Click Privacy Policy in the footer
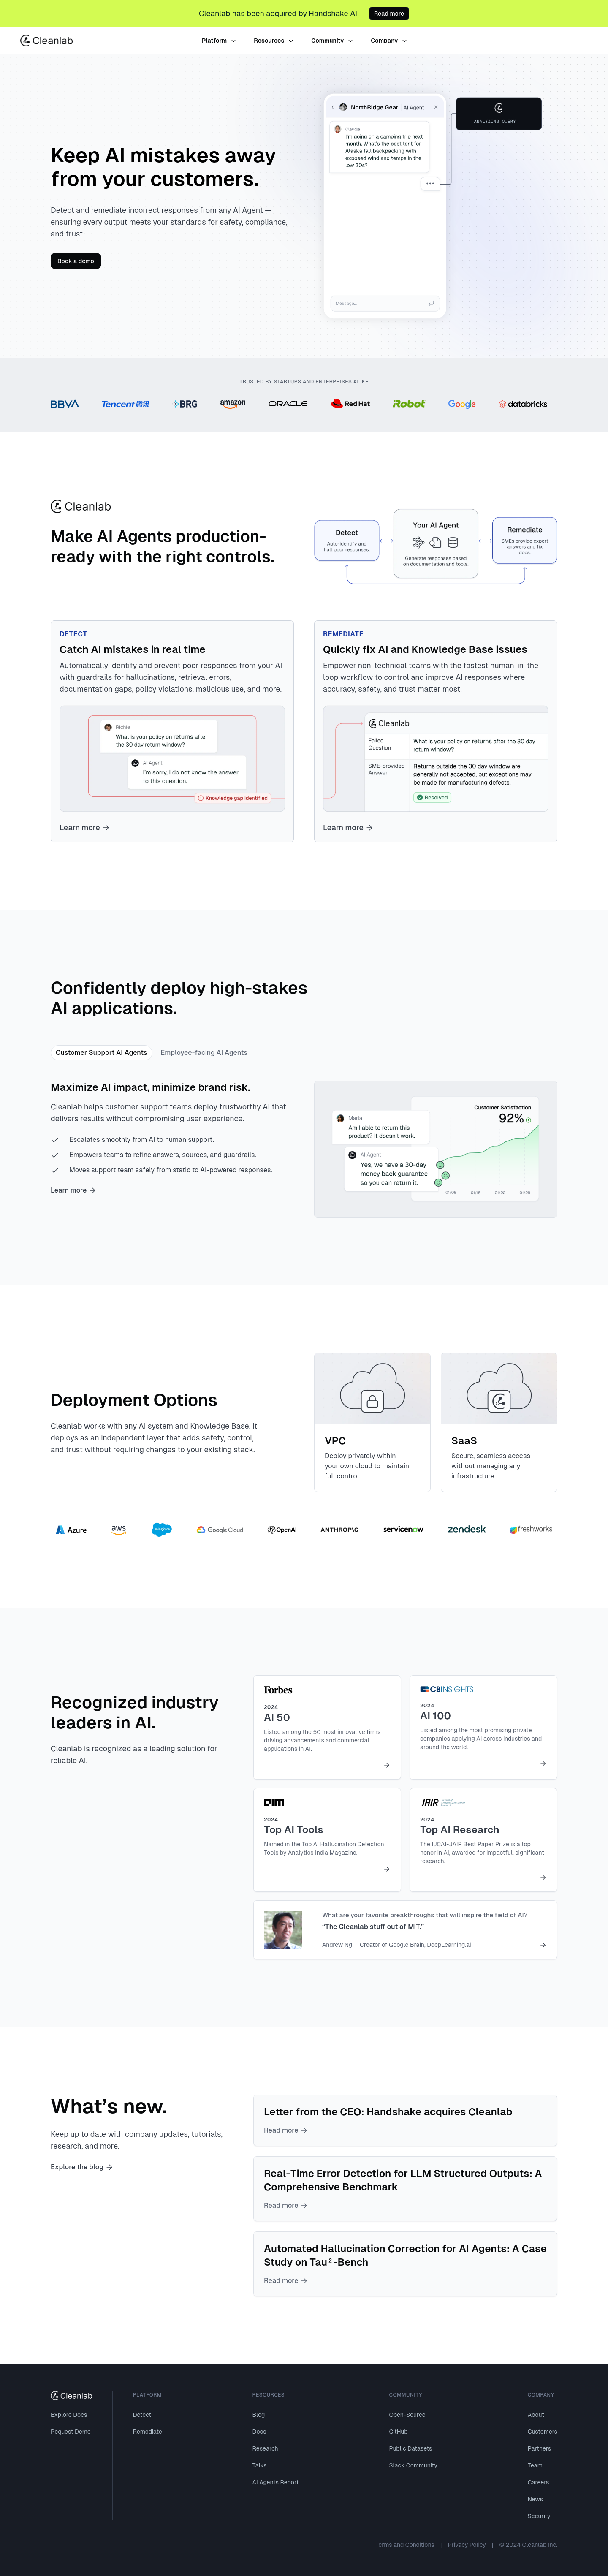This screenshot has height=2576, width=608. 467,2545
